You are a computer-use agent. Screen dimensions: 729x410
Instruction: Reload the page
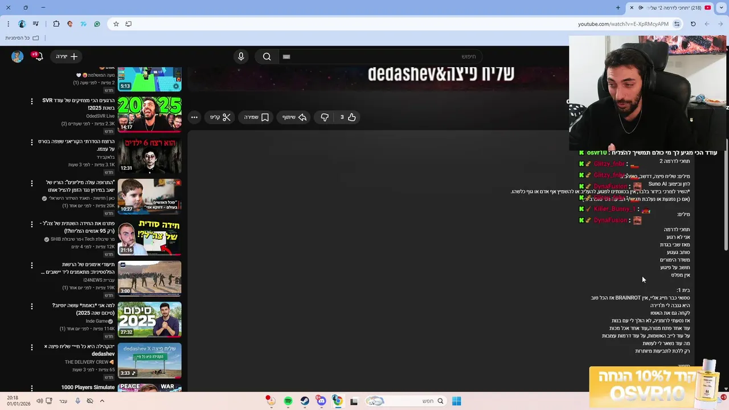[x=693, y=24]
